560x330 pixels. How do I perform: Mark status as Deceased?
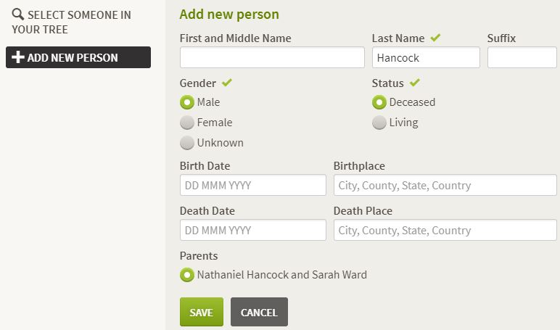click(x=379, y=102)
